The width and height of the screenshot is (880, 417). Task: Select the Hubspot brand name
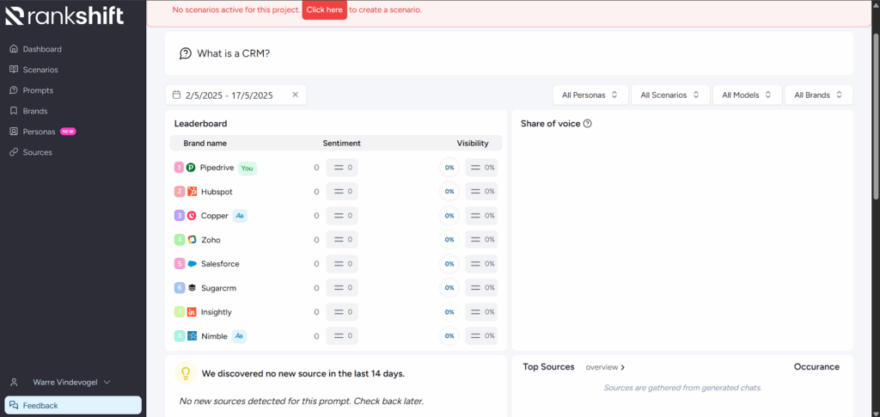click(x=217, y=192)
